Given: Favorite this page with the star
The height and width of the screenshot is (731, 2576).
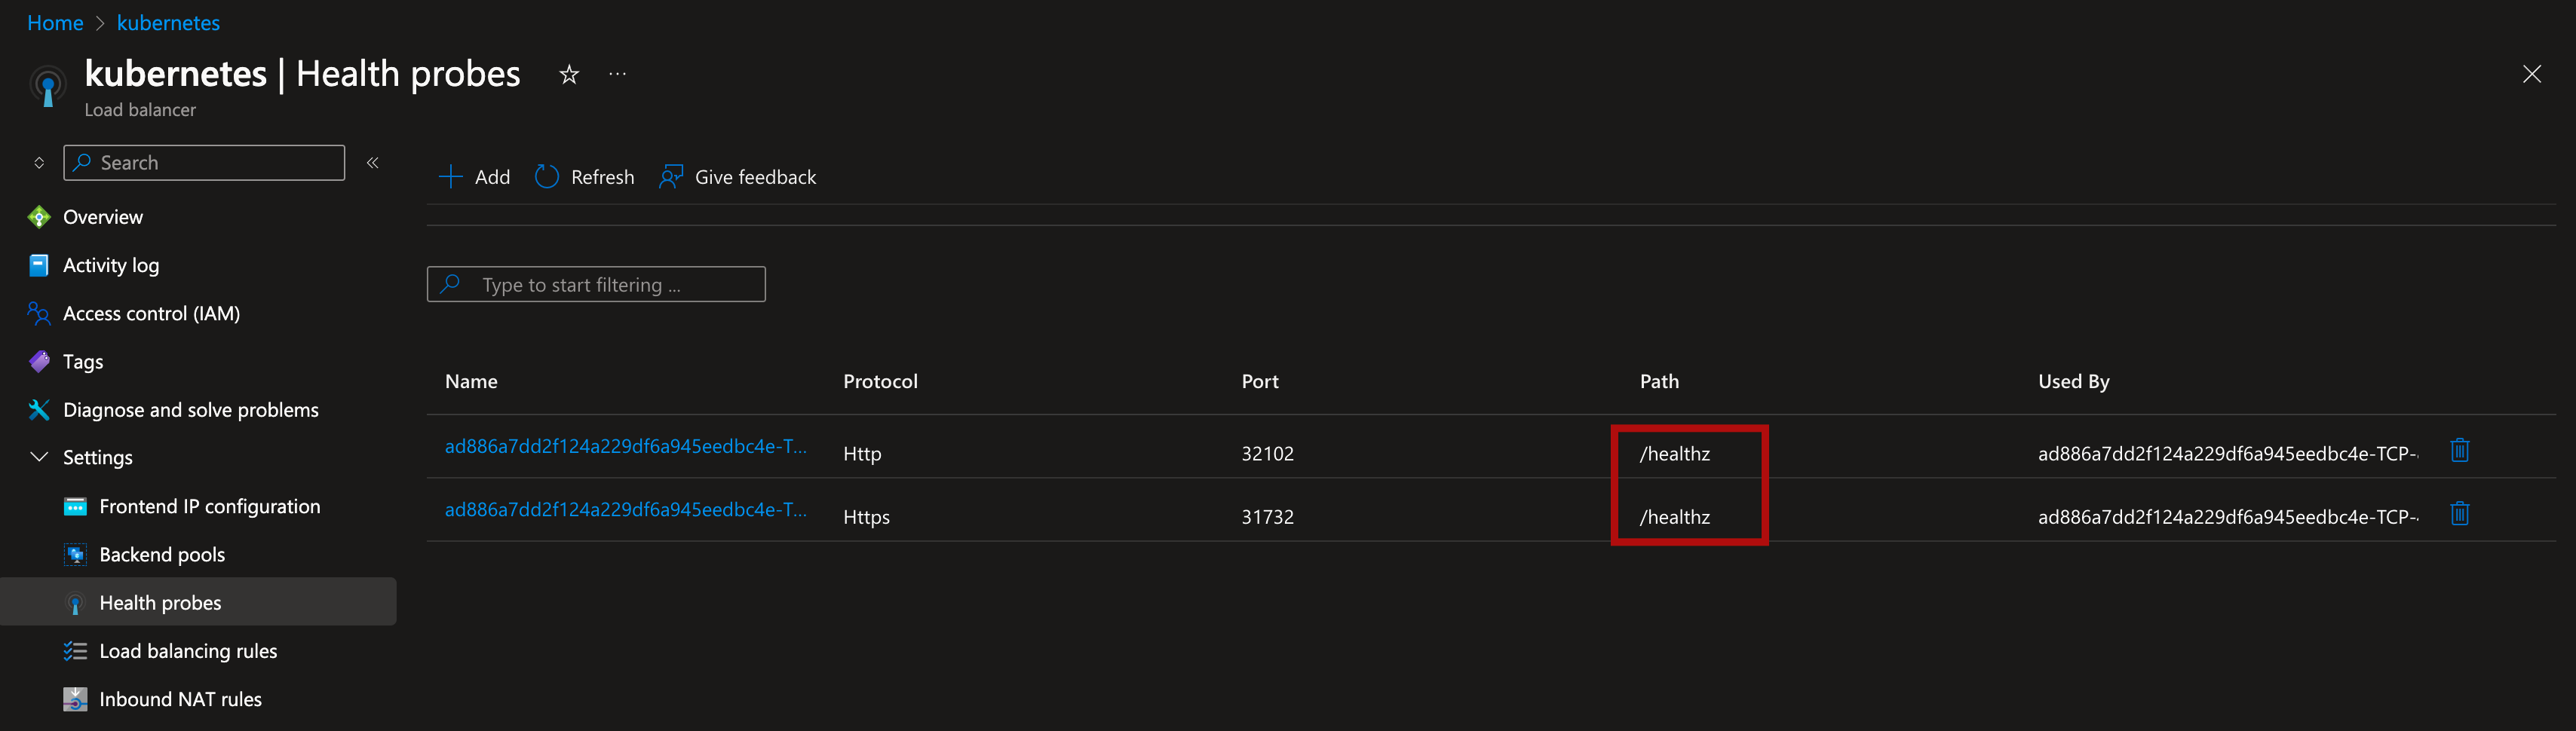Looking at the screenshot, I should coord(568,74).
